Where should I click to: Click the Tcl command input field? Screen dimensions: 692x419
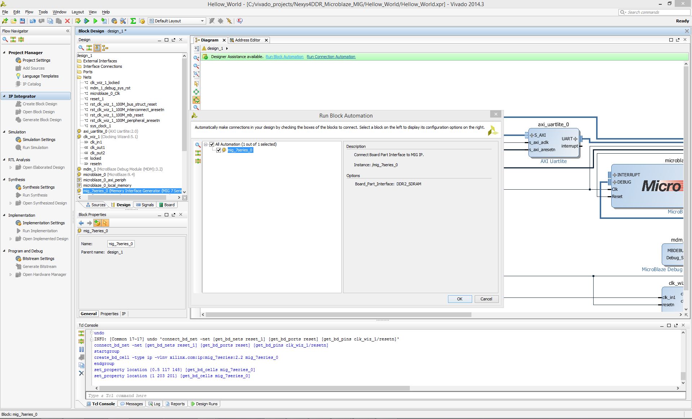(386, 396)
